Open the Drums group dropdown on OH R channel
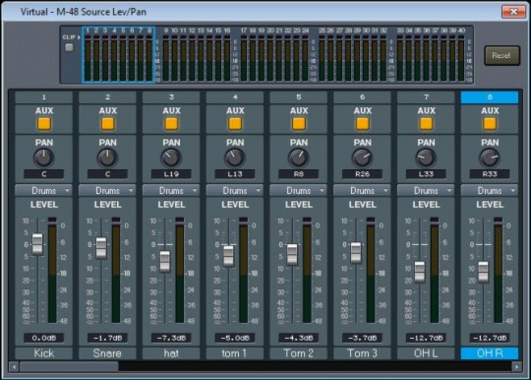 point(490,191)
